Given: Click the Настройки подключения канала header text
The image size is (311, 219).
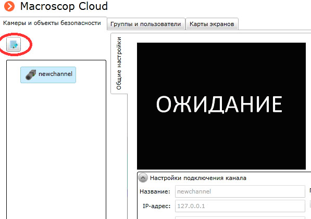Looking at the screenshot, I should pyautogui.click(x=198, y=178).
